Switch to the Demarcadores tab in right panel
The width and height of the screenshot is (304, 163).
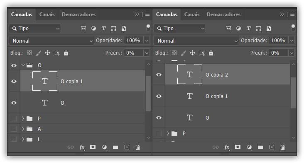(x=223, y=14)
